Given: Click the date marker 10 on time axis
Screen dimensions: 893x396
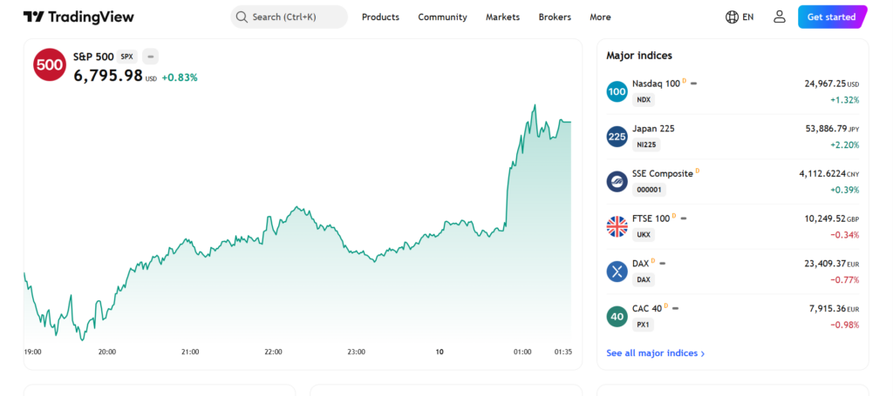Looking at the screenshot, I should pyautogui.click(x=440, y=352).
